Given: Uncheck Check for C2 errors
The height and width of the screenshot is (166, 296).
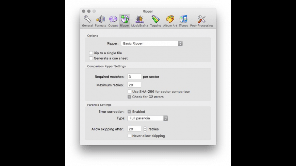Looking at the screenshot, I should point(129,97).
